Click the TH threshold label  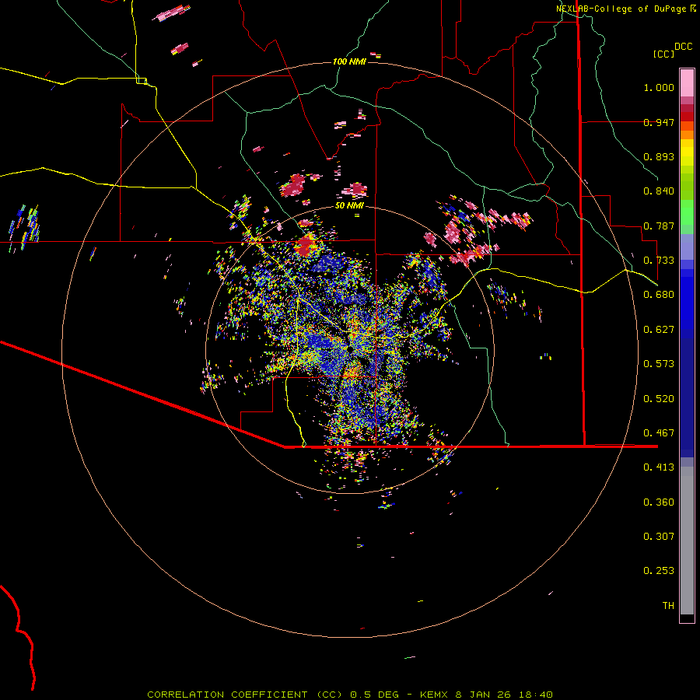pyautogui.click(x=668, y=606)
